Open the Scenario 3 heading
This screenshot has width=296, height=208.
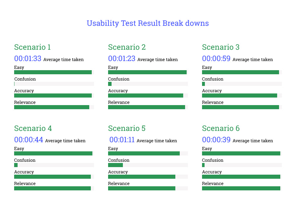click(x=221, y=47)
